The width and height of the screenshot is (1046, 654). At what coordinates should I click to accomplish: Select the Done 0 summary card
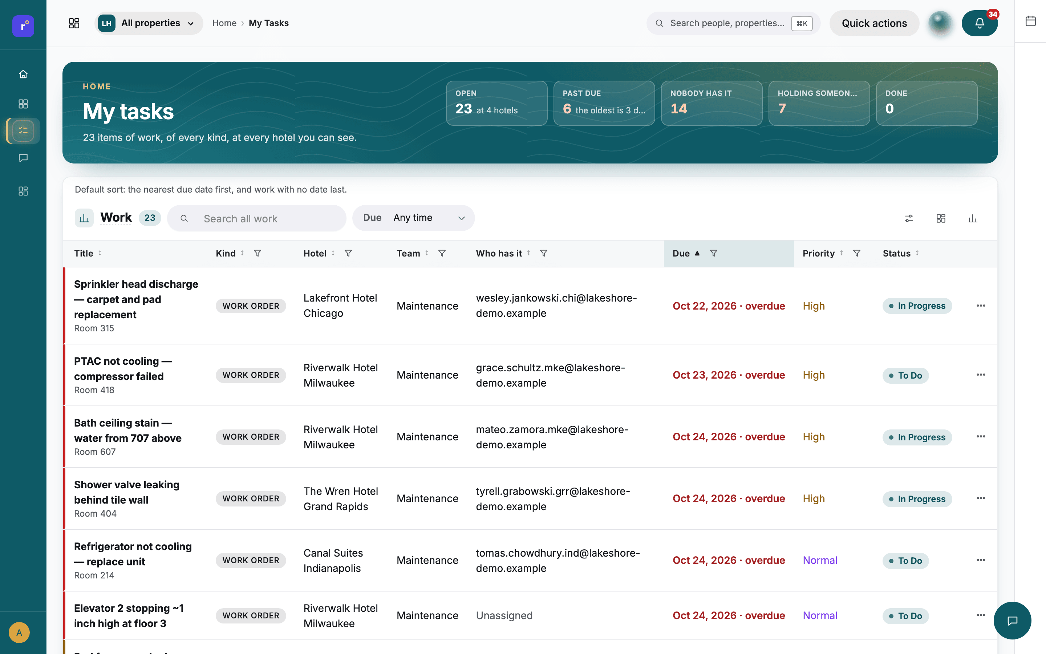pyautogui.click(x=927, y=104)
